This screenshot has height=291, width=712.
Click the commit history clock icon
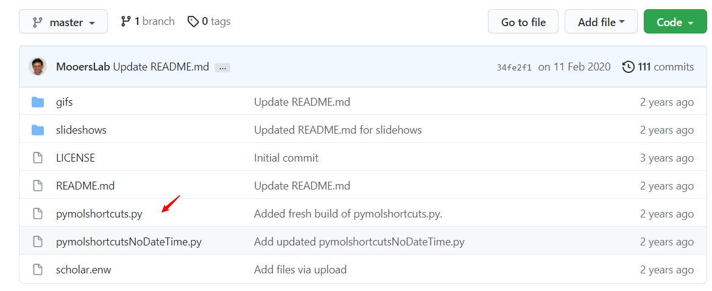[628, 67]
